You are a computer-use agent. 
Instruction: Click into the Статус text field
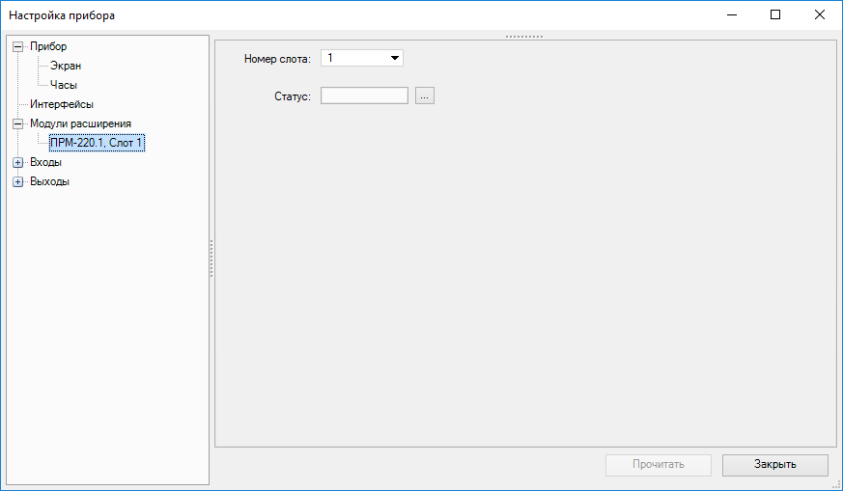364,95
